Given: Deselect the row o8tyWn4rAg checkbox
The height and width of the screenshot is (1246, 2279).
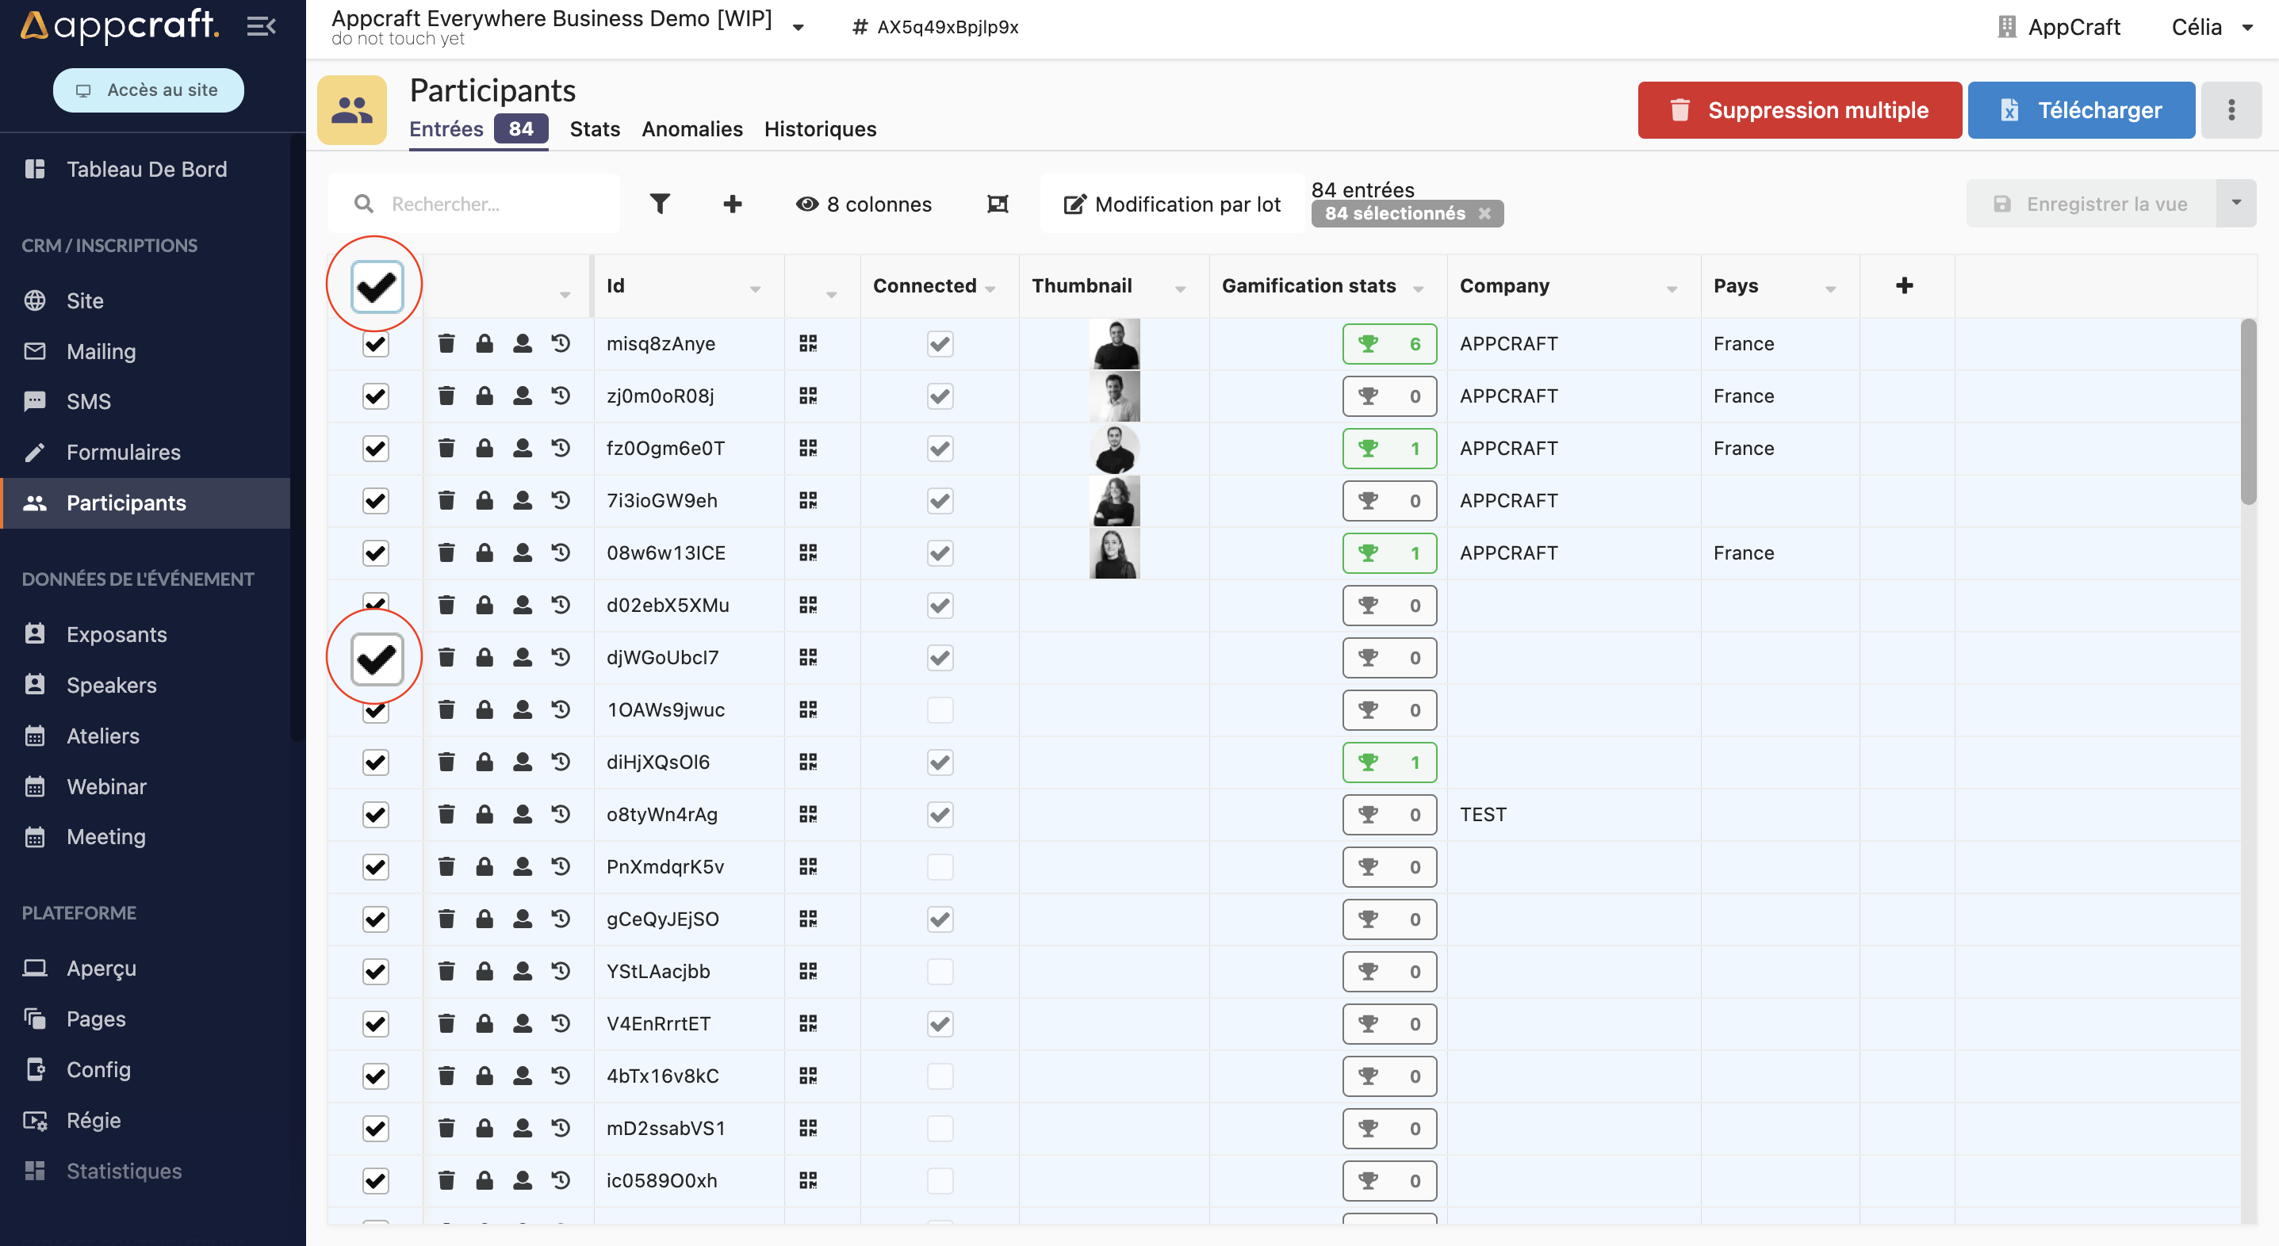Looking at the screenshot, I should point(376,815).
